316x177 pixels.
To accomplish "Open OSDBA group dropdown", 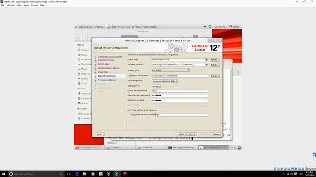I will tap(156, 86).
